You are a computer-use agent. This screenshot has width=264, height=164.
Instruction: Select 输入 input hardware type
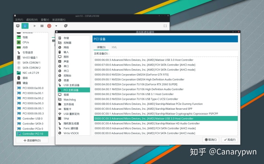[74, 52]
